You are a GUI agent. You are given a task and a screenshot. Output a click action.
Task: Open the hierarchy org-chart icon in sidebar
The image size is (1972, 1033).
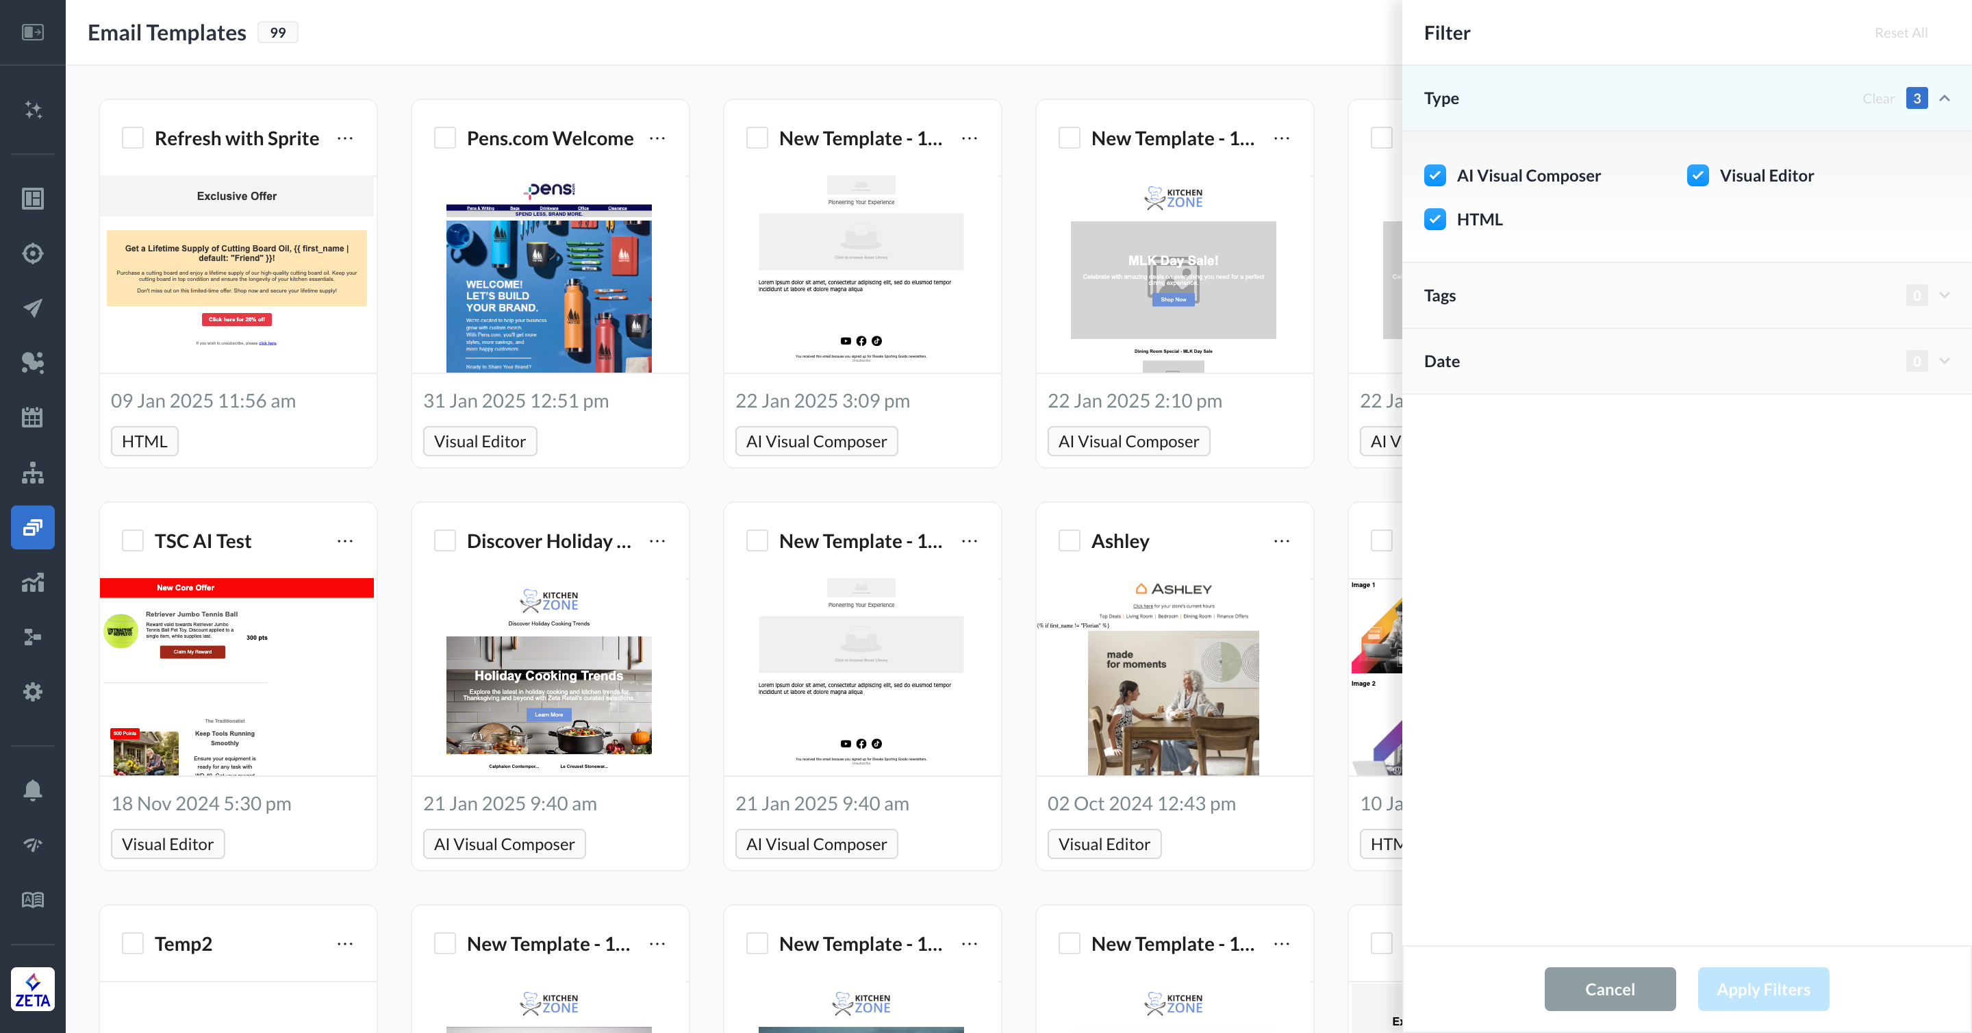point(32,473)
